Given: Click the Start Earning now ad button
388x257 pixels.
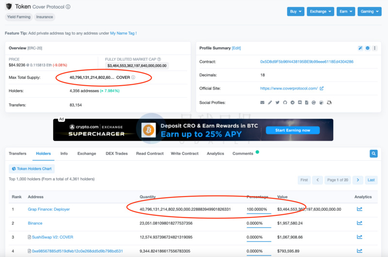Looking at the screenshot, I should coord(292,130).
